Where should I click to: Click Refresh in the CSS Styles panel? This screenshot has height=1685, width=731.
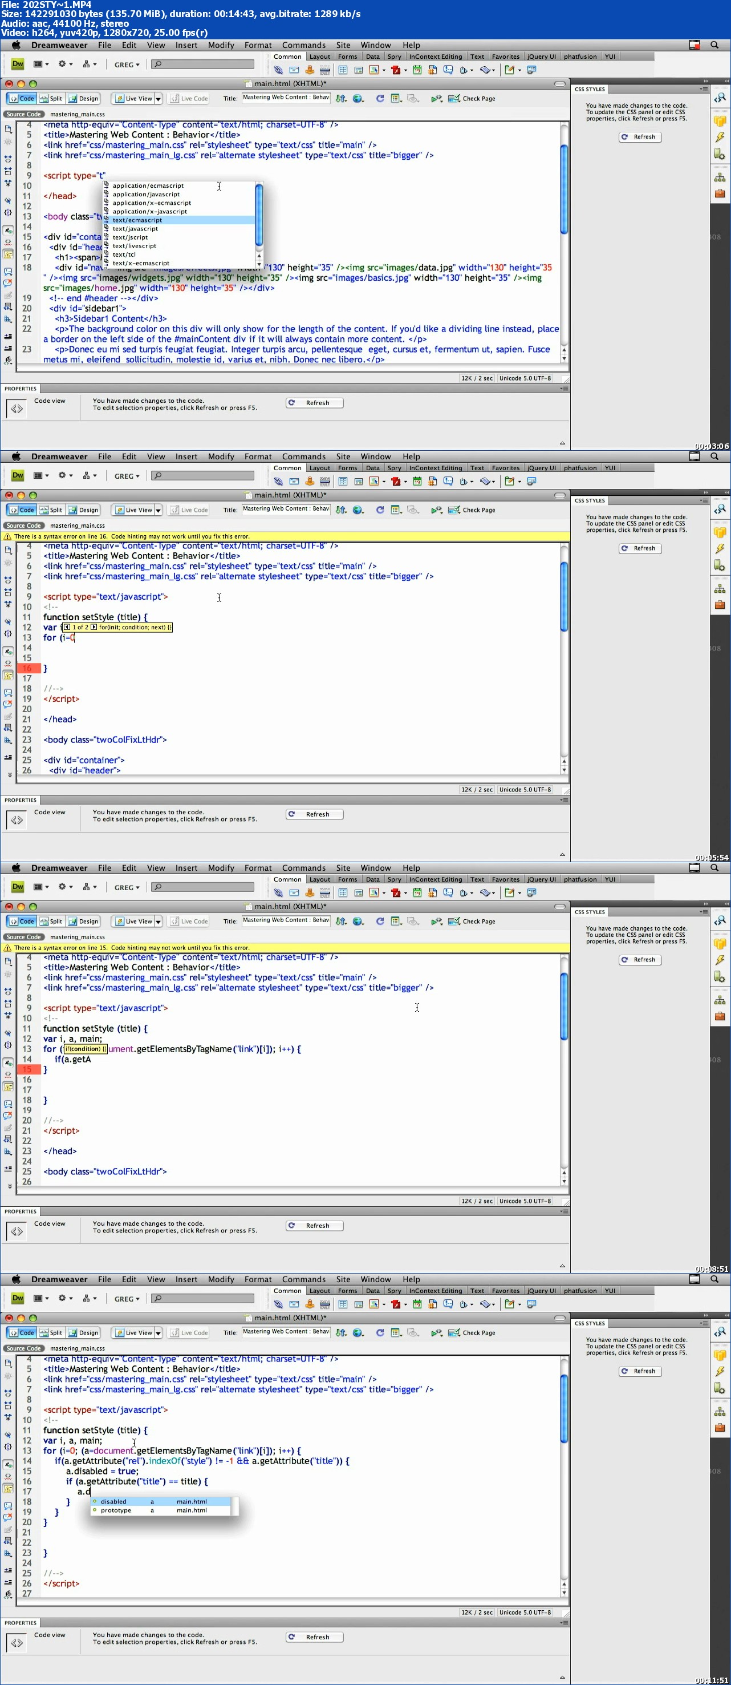(639, 137)
